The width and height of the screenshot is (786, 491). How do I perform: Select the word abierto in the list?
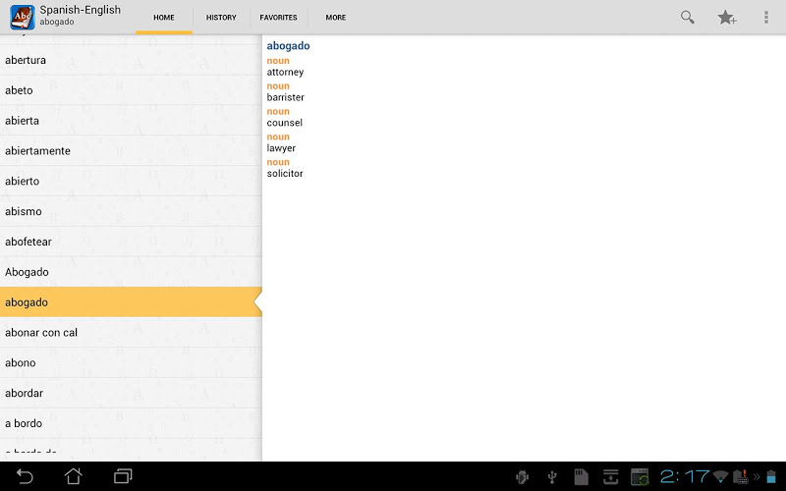pos(131,182)
